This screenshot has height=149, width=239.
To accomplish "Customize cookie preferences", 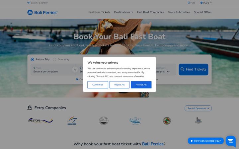I will 98,85.
